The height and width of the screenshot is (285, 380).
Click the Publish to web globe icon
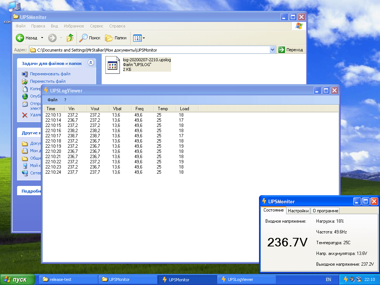[x=25, y=96]
